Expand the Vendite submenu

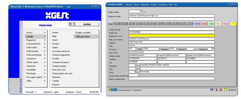pos(45,36)
